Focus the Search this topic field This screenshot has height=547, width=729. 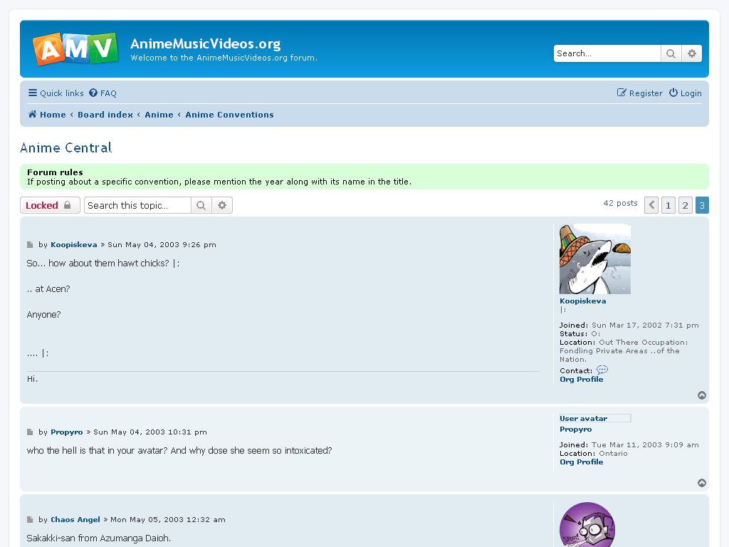point(137,205)
